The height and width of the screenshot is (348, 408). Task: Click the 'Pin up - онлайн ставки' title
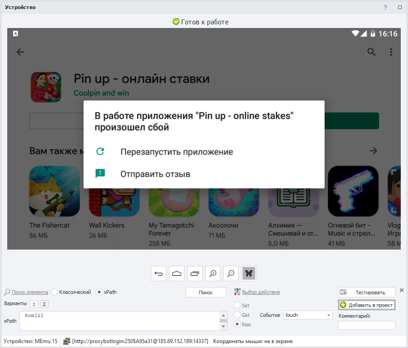click(x=142, y=79)
